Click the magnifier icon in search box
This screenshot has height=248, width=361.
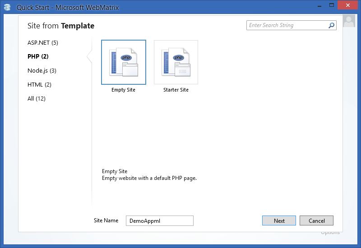coord(332,26)
